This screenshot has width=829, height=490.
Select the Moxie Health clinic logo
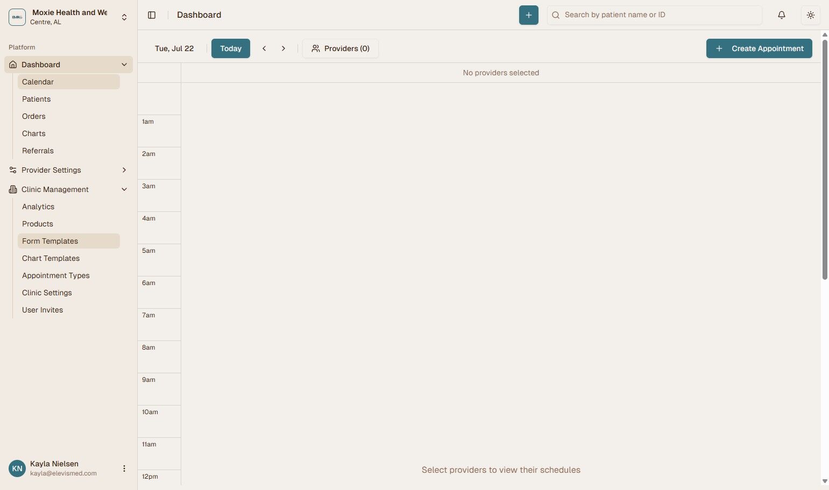tap(17, 17)
